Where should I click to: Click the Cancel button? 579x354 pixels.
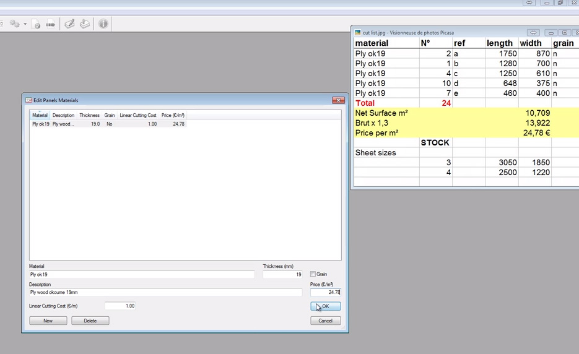coord(325,321)
